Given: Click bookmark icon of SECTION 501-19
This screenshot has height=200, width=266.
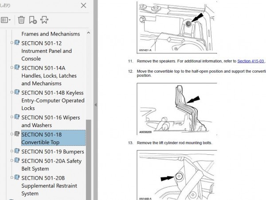Looking at the screenshot, I should pyautogui.click(x=17, y=151).
